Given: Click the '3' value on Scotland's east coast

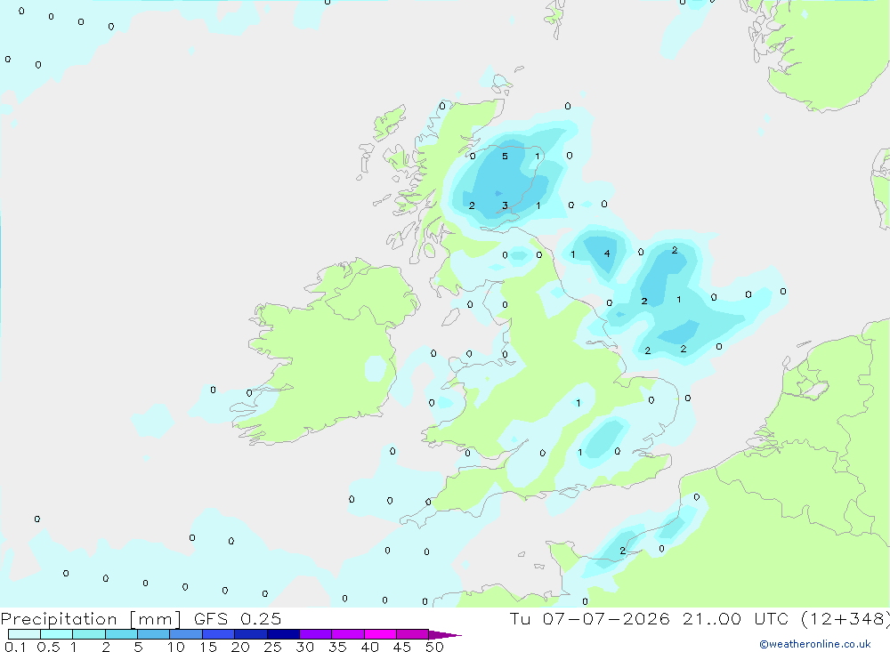Looking at the screenshot, I should click(505, 205).
